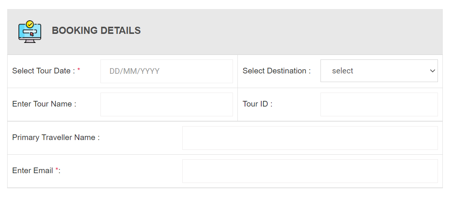Click the Select Destination label
The height and width of the screenshot is (198, 450).
click(x=277, y=71)
